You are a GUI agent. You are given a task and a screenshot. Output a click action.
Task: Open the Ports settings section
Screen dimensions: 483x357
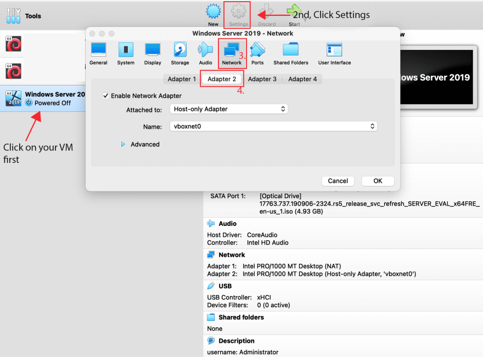coord(257,54)
